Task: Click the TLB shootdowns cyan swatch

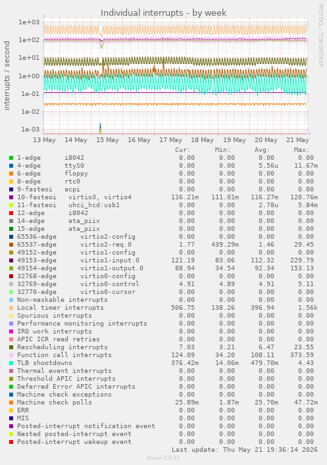Action: [x=11, y=363]
